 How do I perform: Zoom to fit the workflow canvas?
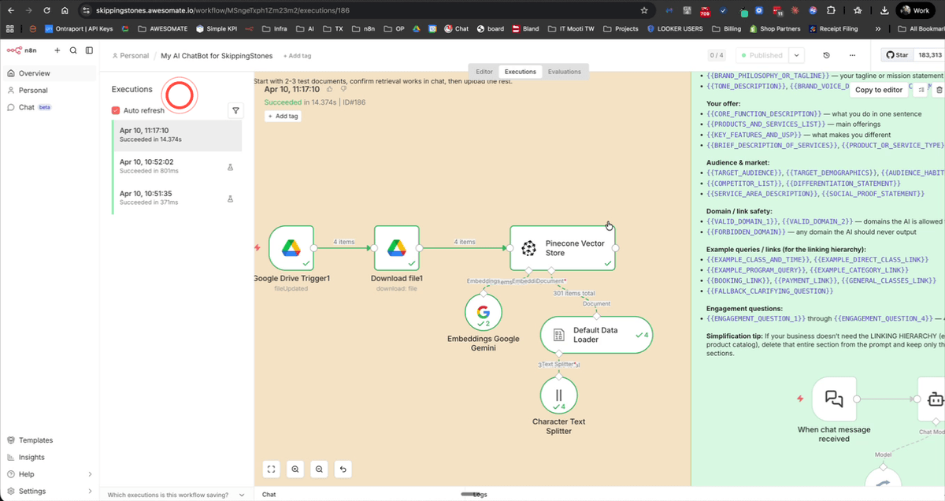tap(271, 469)
